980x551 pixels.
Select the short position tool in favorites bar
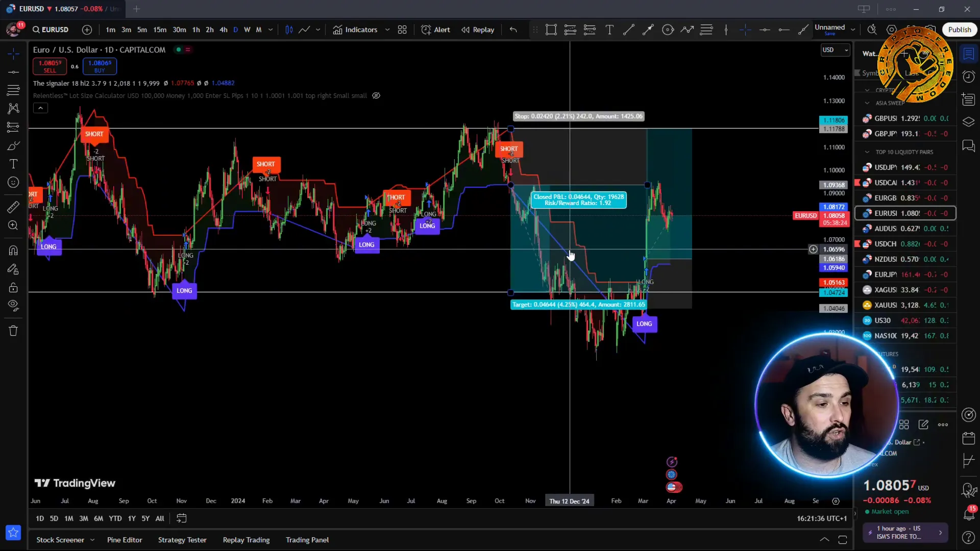(x=590, y=30)
